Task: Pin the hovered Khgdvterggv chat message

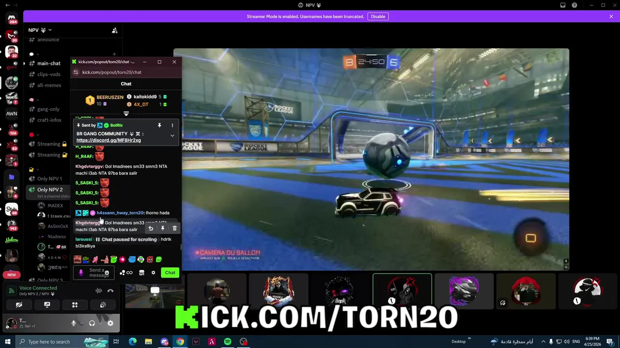Action: tap(163, 228)
